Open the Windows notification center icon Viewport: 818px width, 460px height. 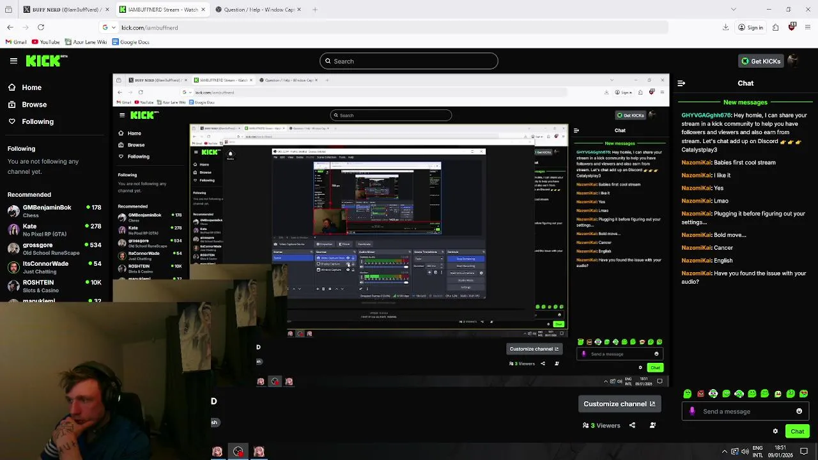804,452
